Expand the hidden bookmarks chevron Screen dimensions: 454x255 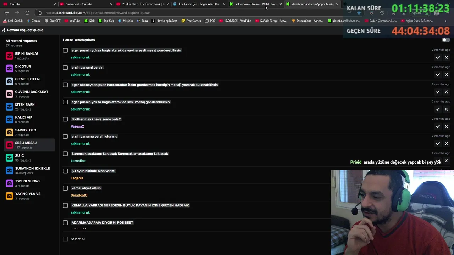(x=445, y=21)
